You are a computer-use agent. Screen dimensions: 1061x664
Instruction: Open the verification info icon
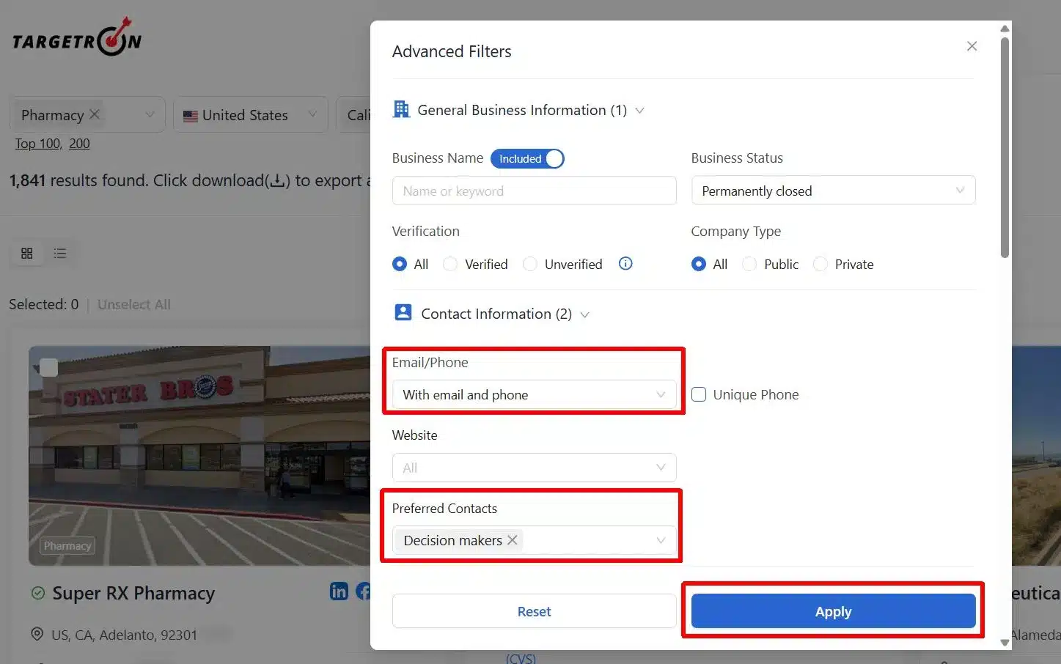625,264
